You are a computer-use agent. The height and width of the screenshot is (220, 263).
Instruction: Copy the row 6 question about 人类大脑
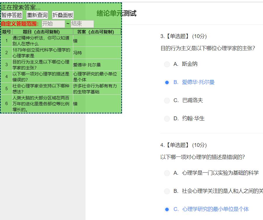tap(42, 104)
